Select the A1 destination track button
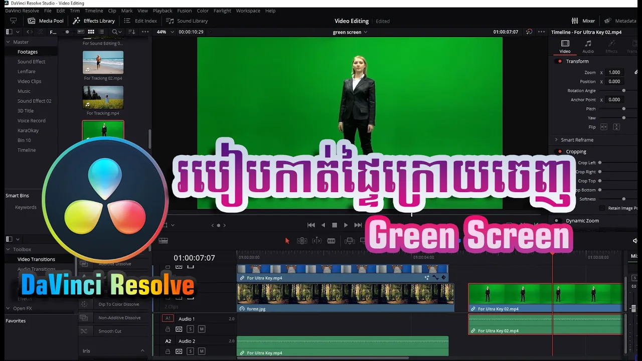This screenshot has width=642, height=361. pos(168,318)
